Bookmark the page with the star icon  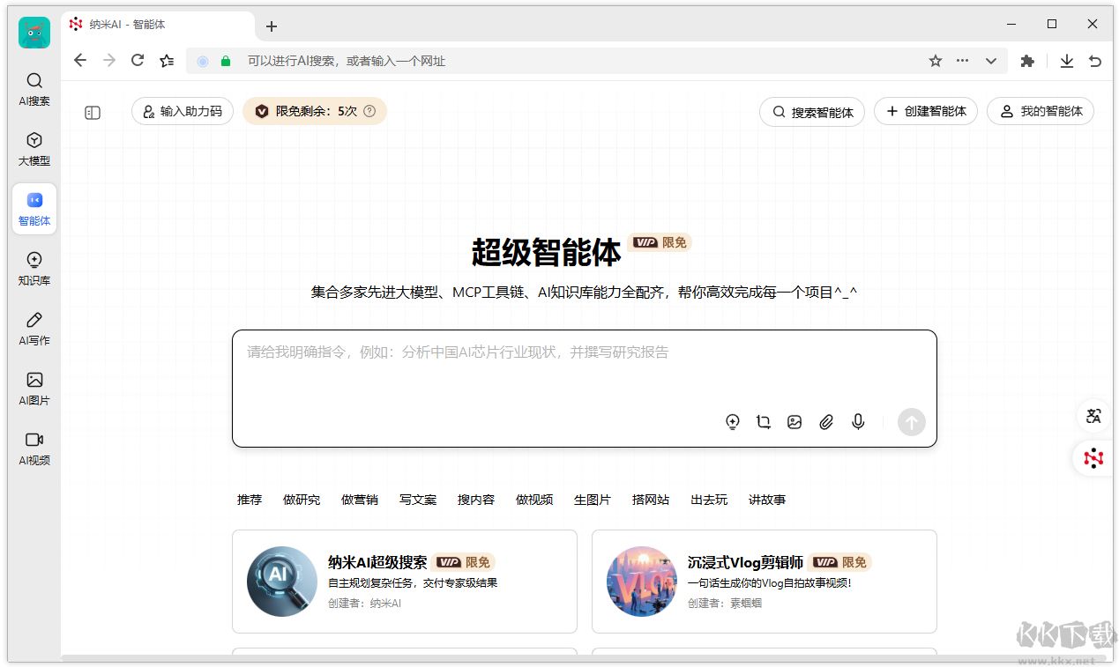(934, 60)
